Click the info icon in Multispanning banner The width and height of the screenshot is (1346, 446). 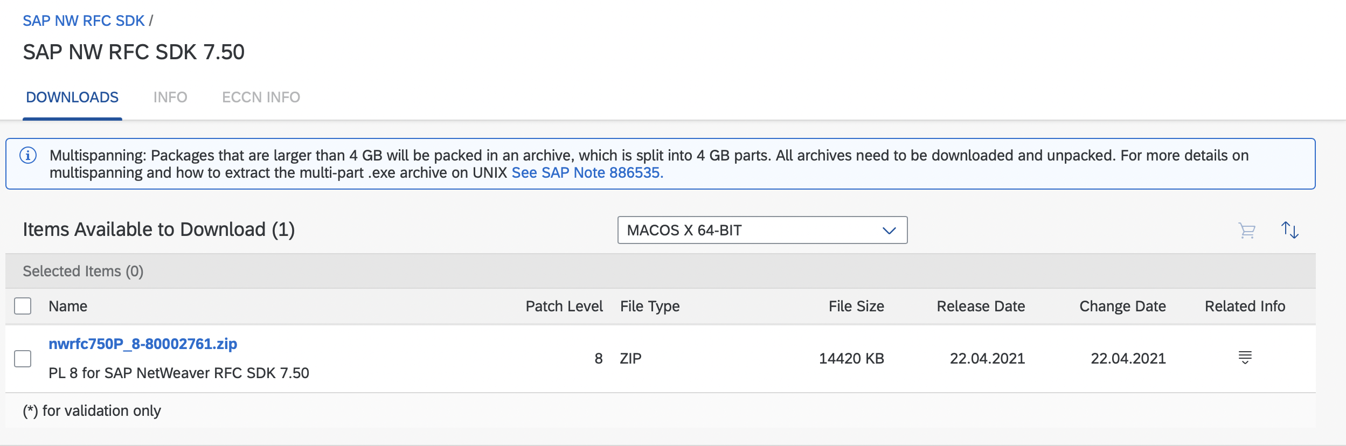coord(28,156)
